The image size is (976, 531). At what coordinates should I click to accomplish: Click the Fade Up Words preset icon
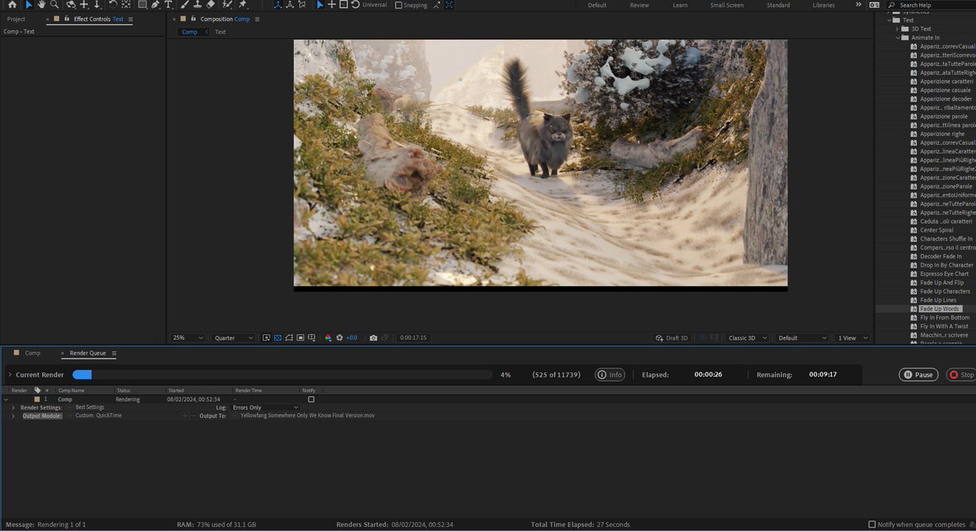pos(913,309)
